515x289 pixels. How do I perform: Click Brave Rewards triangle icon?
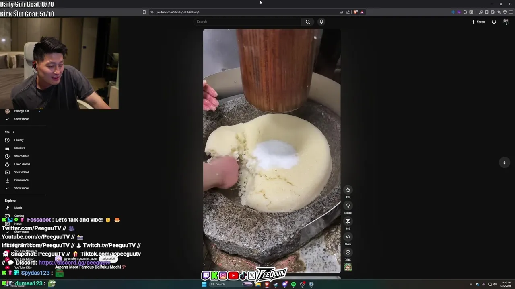point(362,12)
